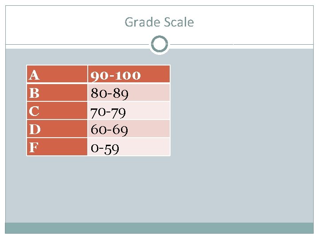Select the grade F cell

tap(57, 147)
